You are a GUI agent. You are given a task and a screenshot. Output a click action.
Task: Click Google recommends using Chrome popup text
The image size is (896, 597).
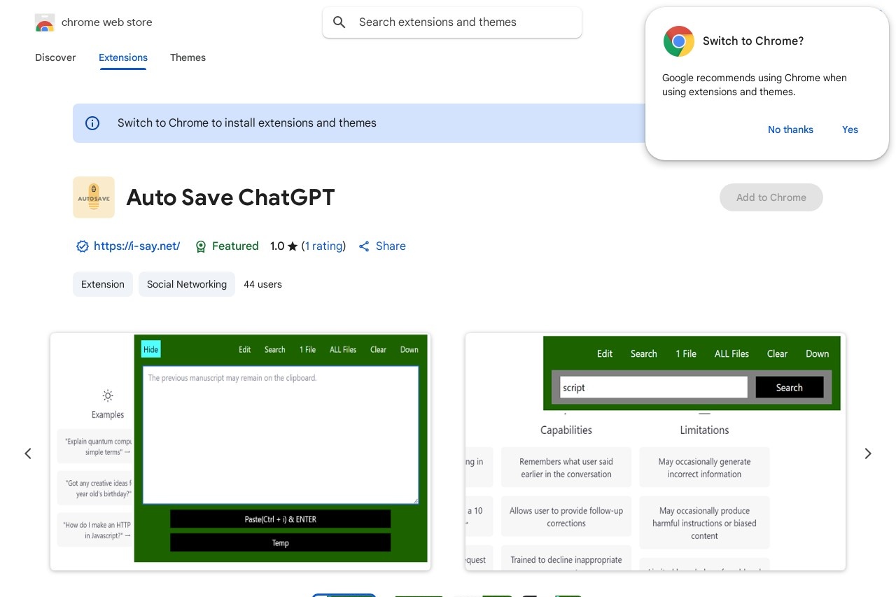(755, 85)
